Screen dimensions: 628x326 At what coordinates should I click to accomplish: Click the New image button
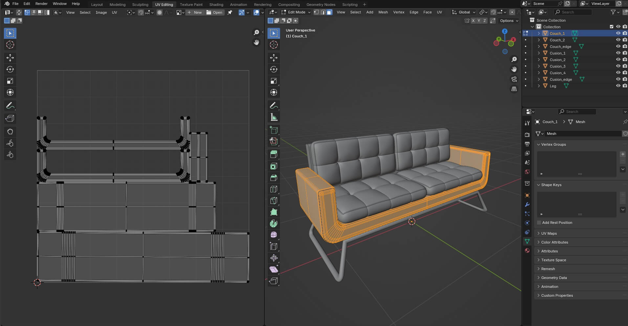click(195, 12)
